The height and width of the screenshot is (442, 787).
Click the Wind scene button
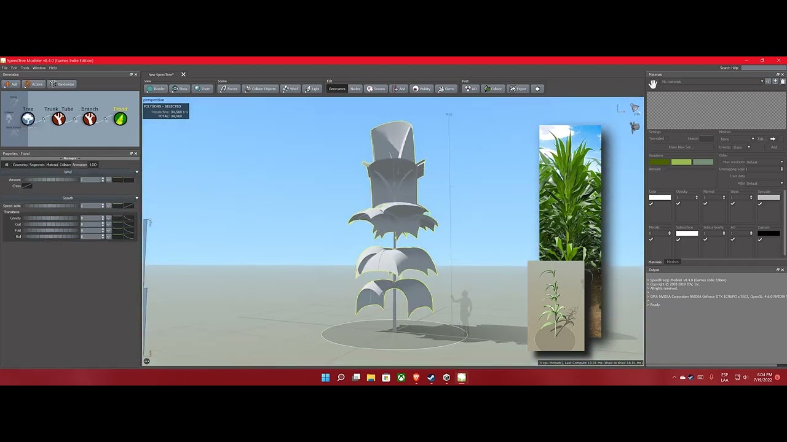(290, 89)
